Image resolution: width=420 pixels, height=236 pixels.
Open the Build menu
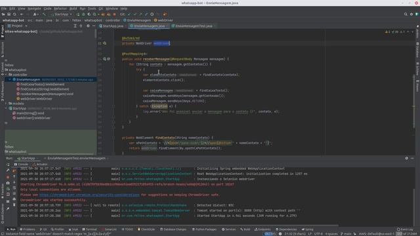point(73,9)
